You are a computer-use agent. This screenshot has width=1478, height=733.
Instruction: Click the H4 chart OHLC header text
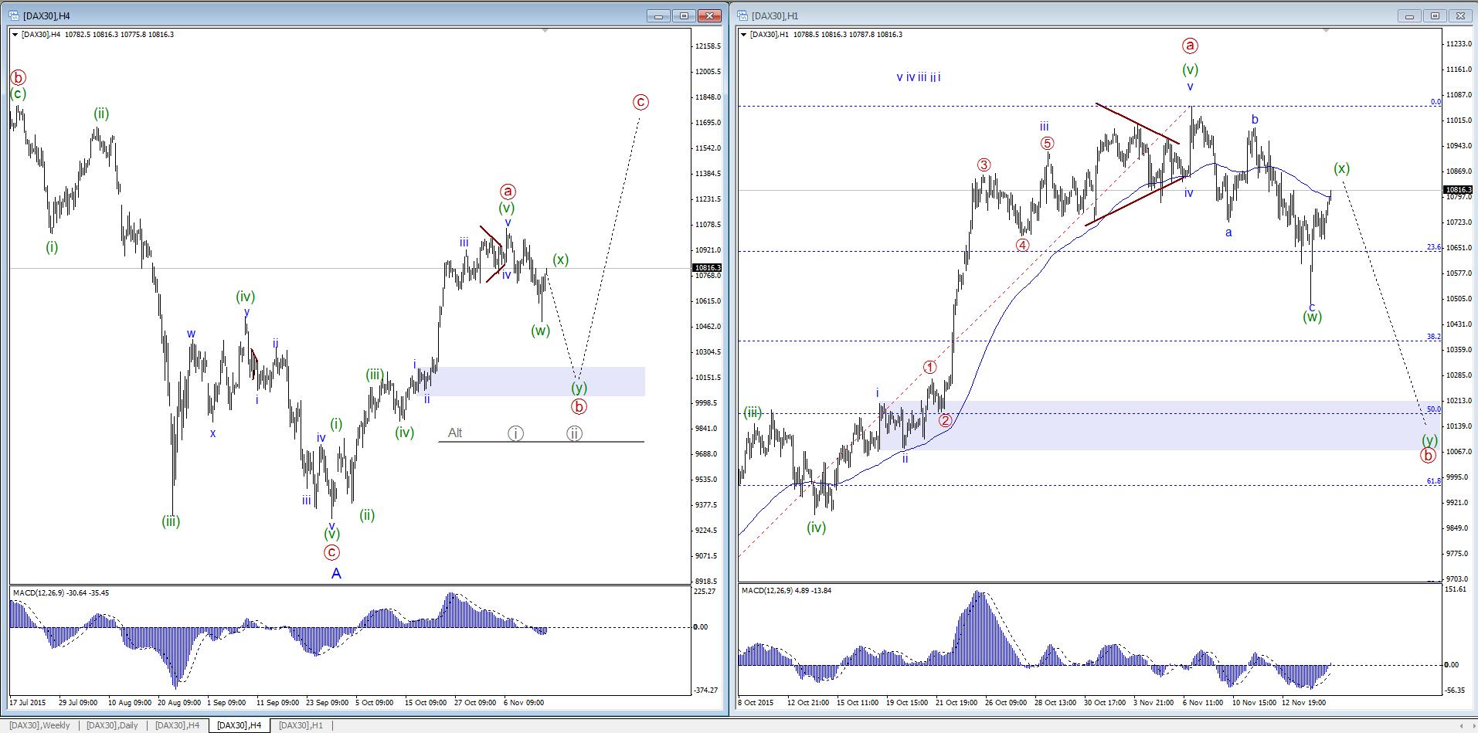click(97, 34)
